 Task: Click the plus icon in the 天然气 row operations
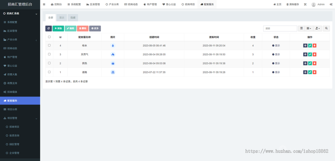305,54
